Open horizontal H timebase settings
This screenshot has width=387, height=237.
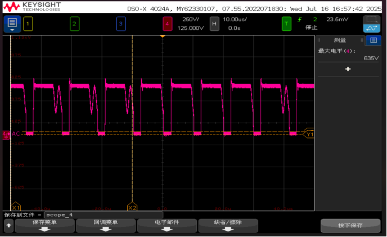(214, 24)
